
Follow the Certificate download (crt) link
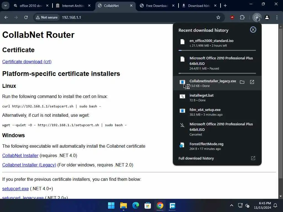pyautogui.click(x=27, y=62)
